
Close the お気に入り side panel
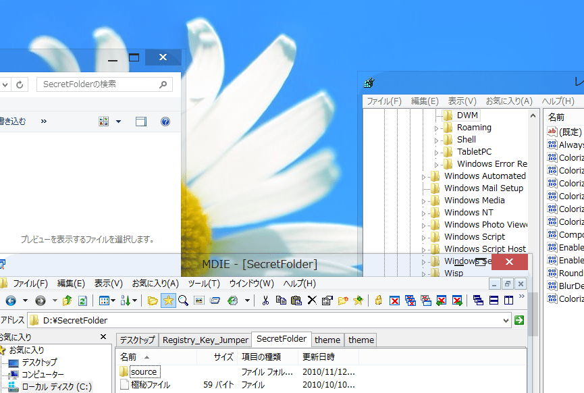(103, 337)
